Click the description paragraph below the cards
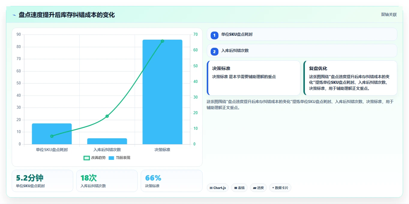Screen dimensions: 409x204 point(300,105)
